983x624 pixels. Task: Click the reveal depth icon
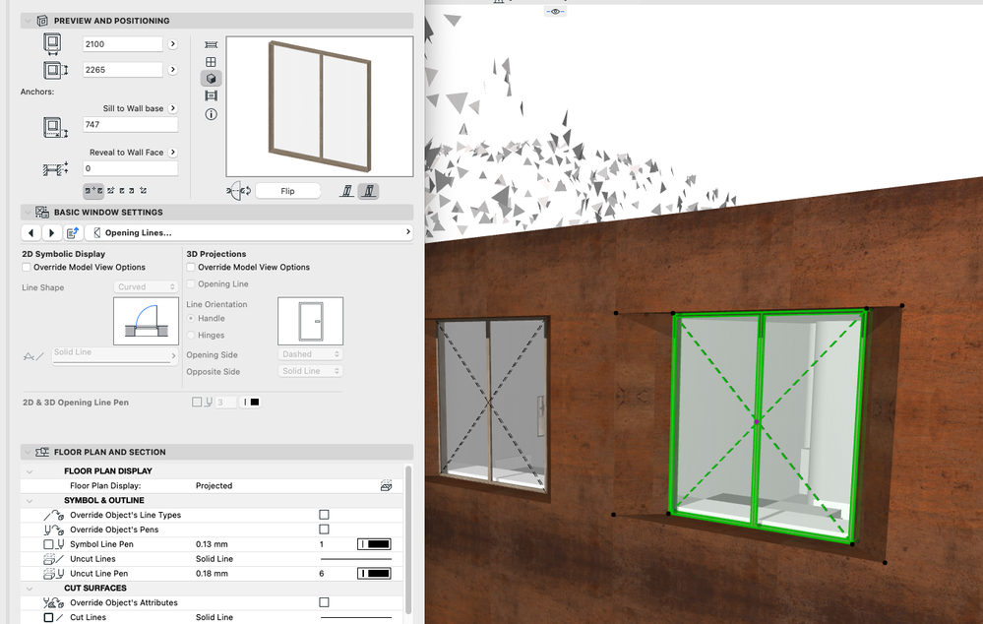tap(55, 168)
